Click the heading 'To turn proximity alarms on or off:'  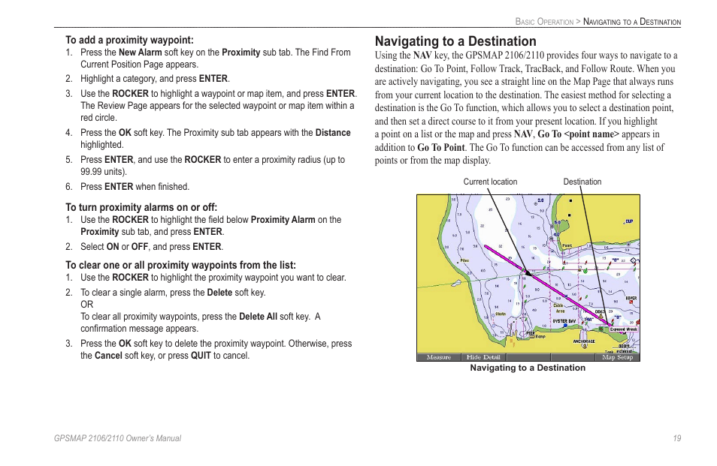pos(141,207)
